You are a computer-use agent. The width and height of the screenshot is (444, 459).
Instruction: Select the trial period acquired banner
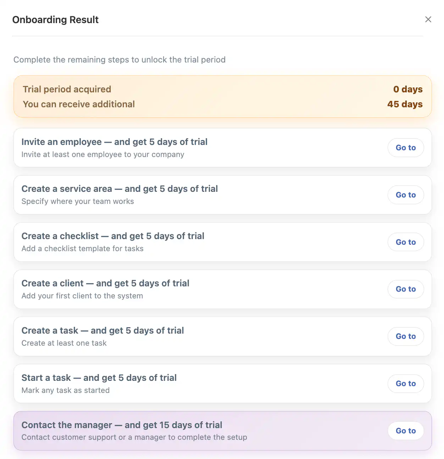click(x=222, y=96)
